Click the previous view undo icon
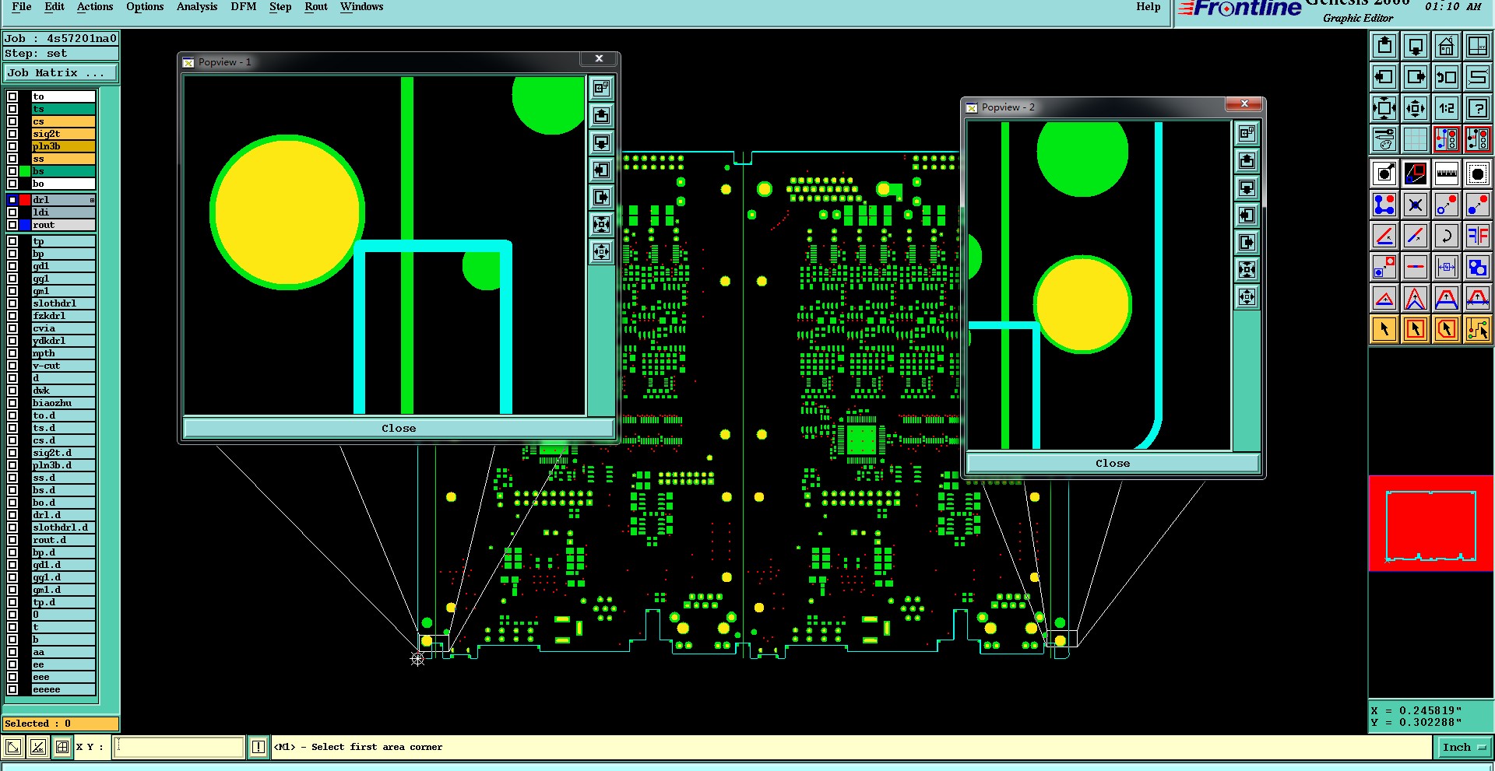The image size is (1495, 771). pyautogui.click(x=1447, y=77)
